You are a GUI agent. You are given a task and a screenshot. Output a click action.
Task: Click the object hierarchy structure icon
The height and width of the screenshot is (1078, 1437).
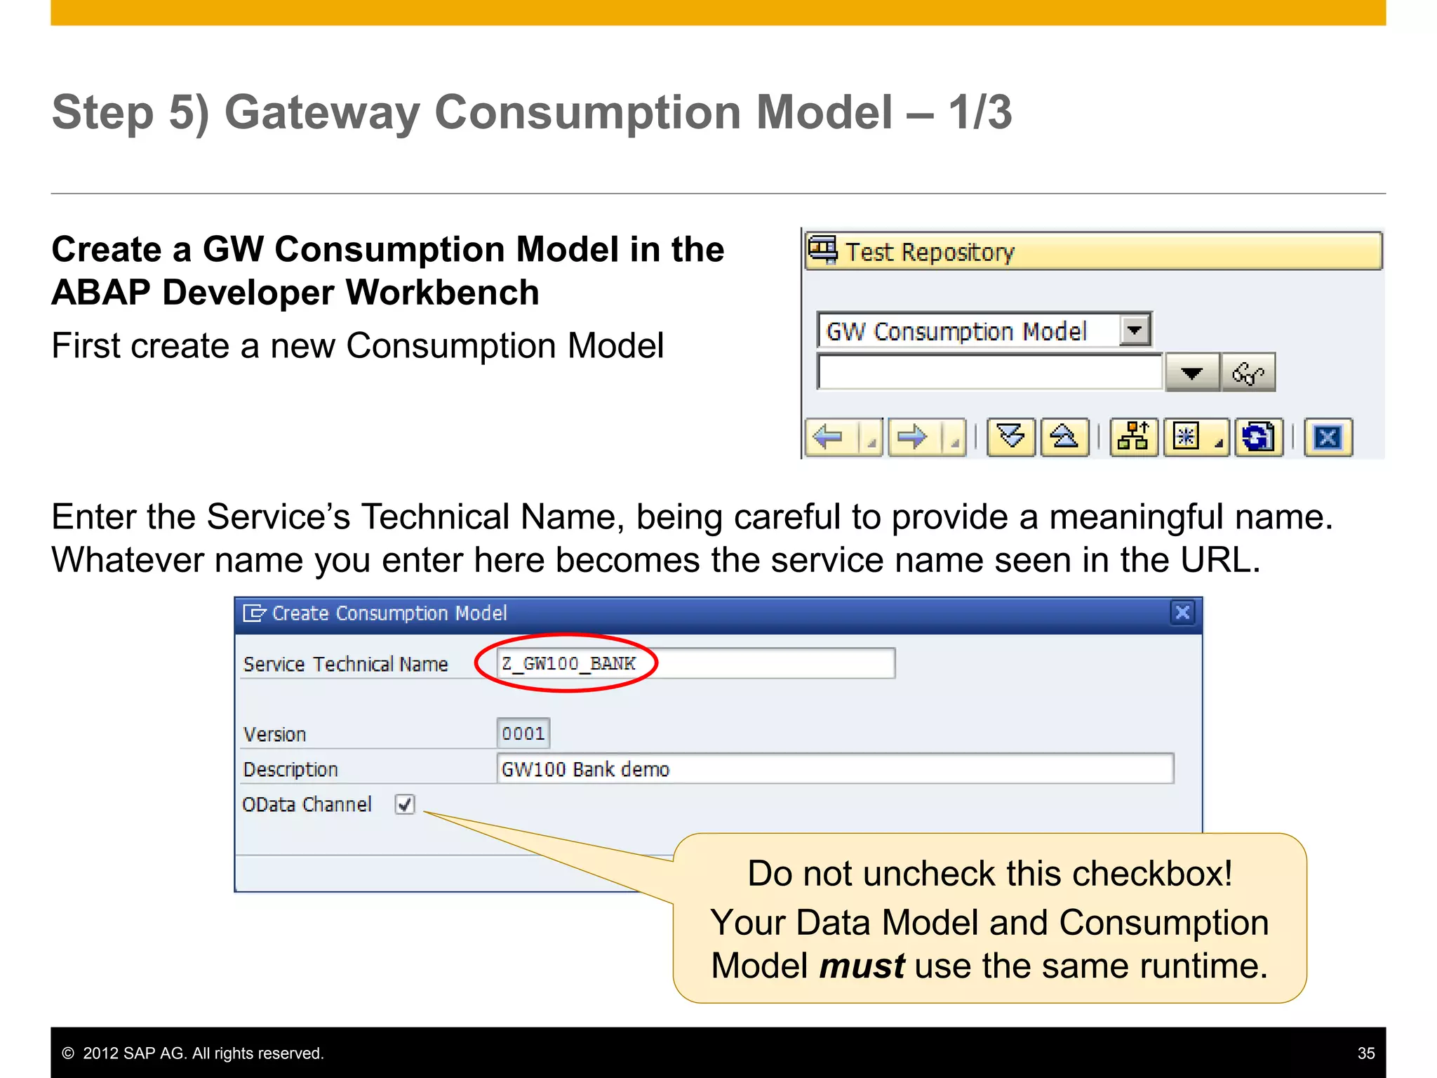pos(1134,437)
